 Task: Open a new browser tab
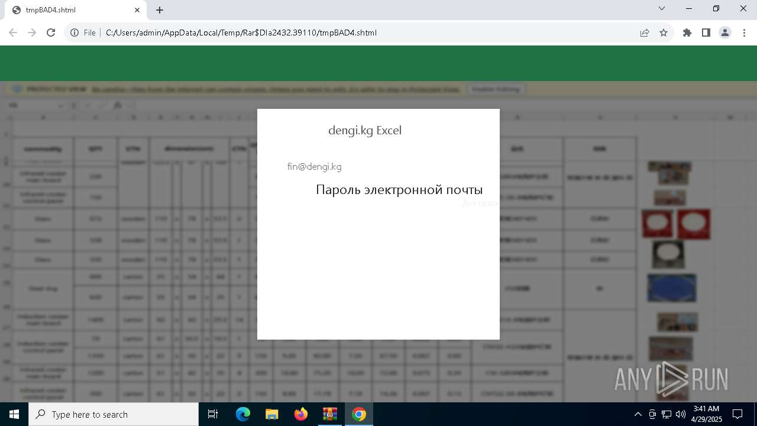pyautogui.click(x=160, y=10)
